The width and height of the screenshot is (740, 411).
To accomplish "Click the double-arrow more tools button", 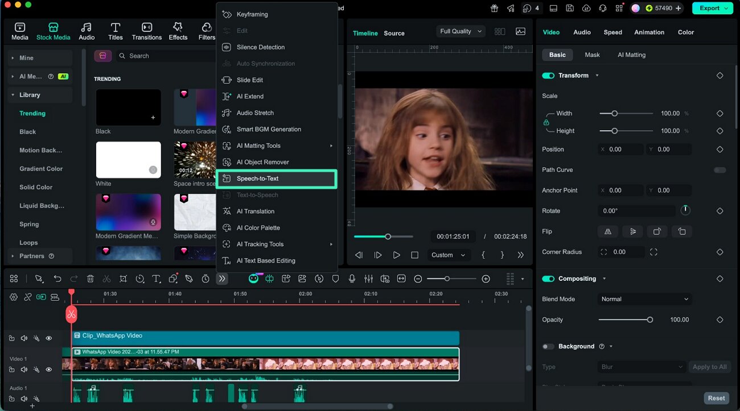I will pyautogui.click(x=222, y=279).
